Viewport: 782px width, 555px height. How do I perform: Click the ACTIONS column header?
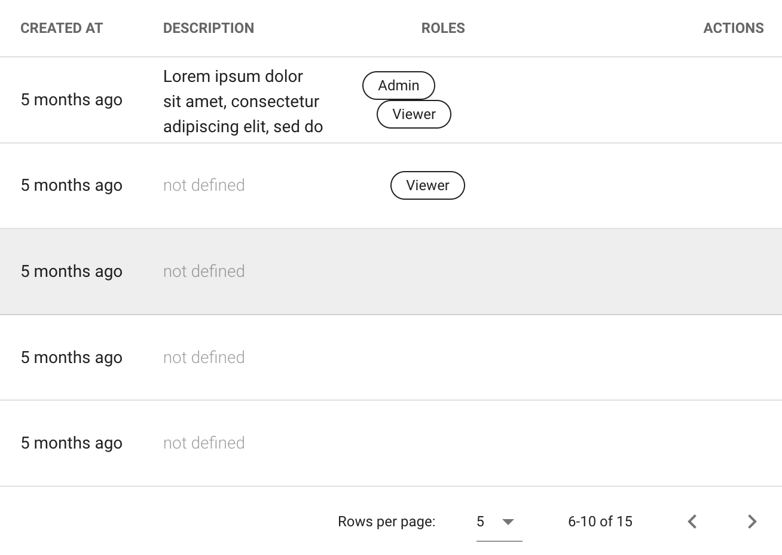pyautogui.click(x=734, y=28)
